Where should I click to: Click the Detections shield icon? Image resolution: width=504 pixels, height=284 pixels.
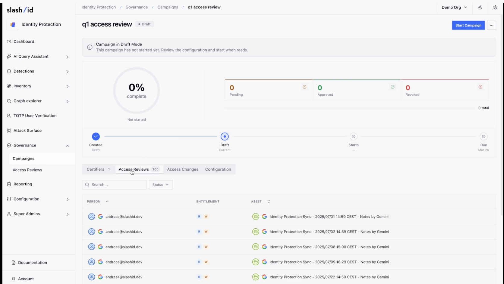[x=8, y=71]
